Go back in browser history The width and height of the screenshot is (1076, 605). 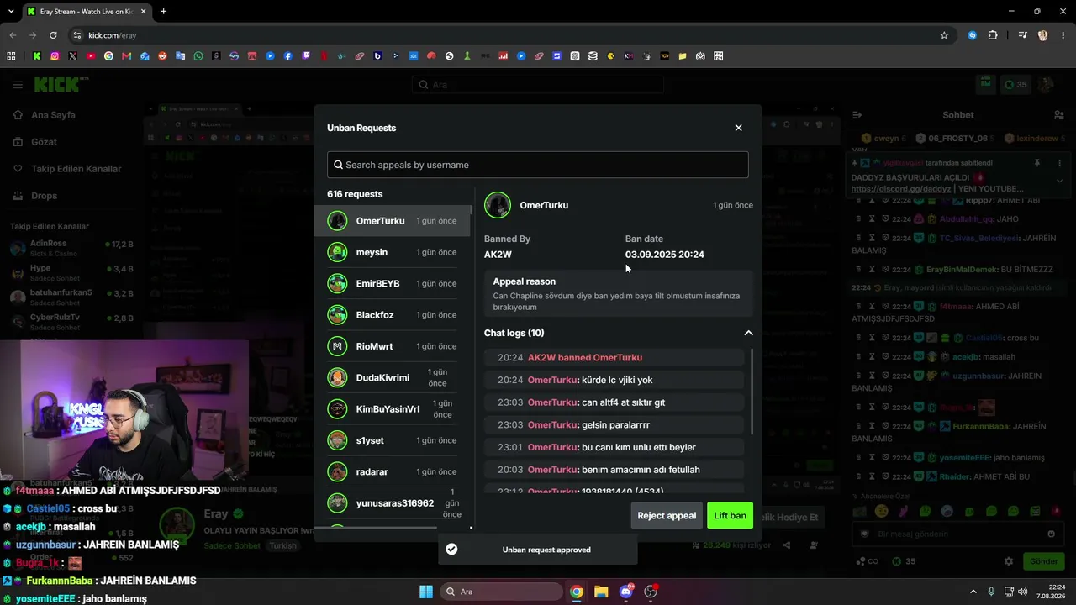[13, 35]
